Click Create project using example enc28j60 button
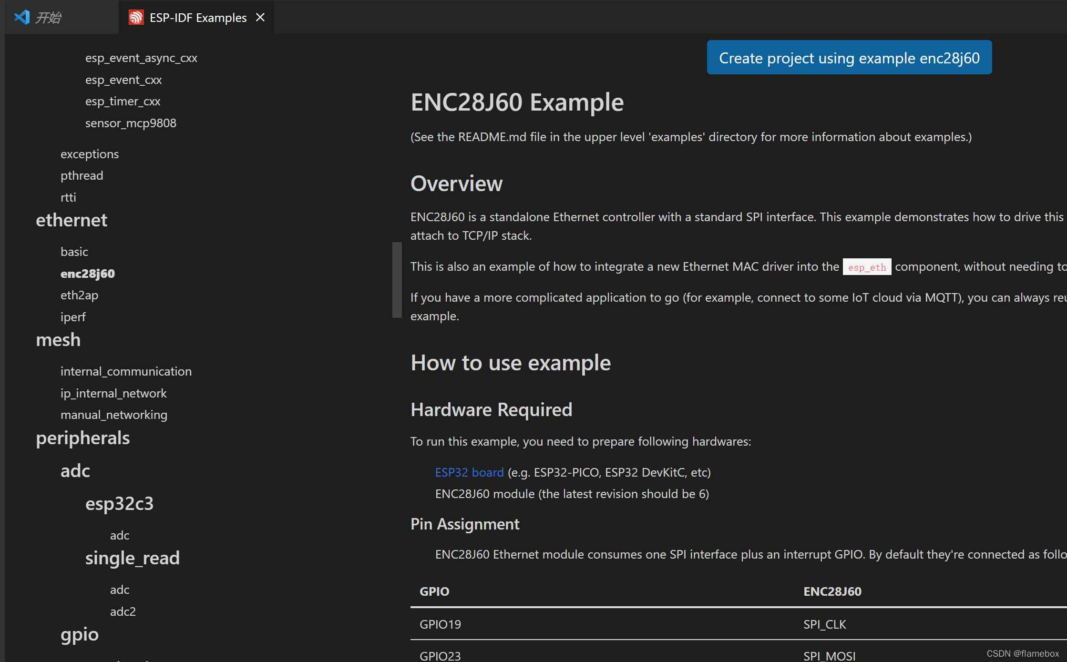Viewport: 1067px width, 662px height. (849, 58)
